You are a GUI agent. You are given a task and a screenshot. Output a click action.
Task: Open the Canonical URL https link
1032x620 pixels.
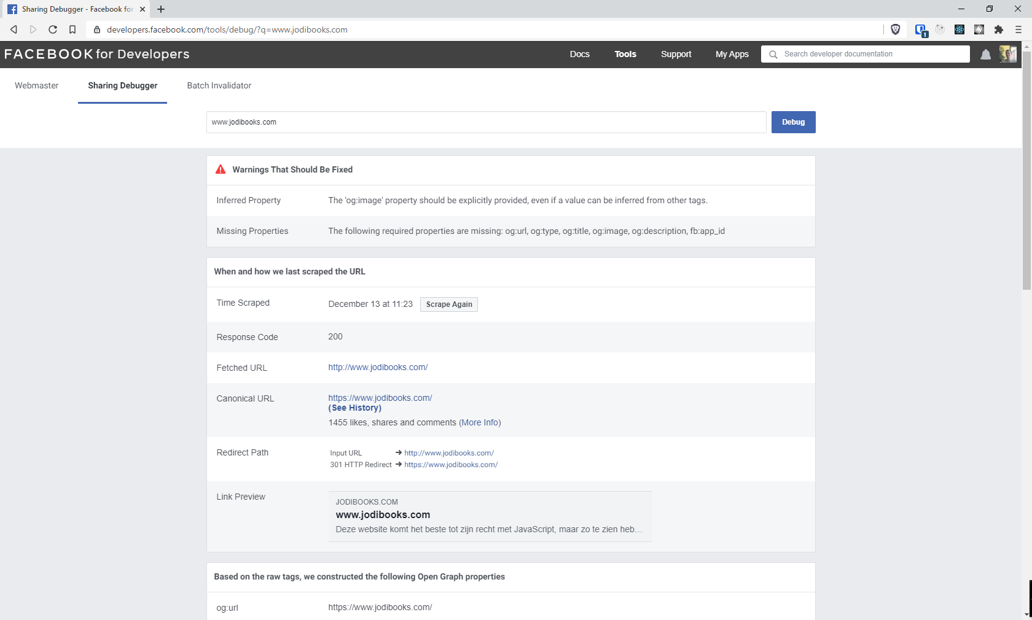pyautogui.click(x=380, y=398)
